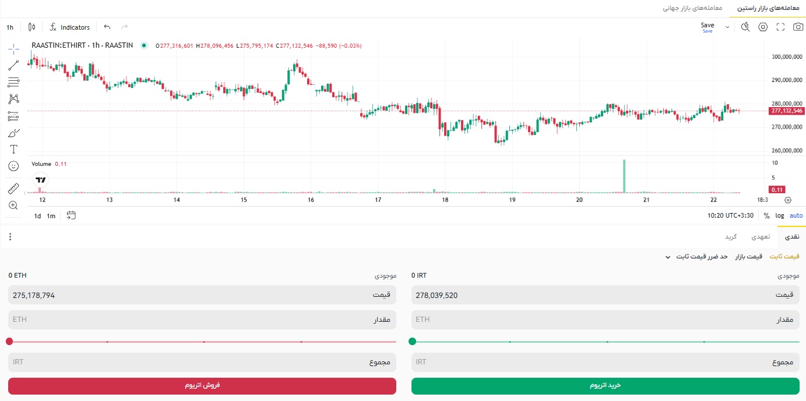Open the go to date calendar
The width and height of the screenshot is (806, 401).
[x=71, y=215]
